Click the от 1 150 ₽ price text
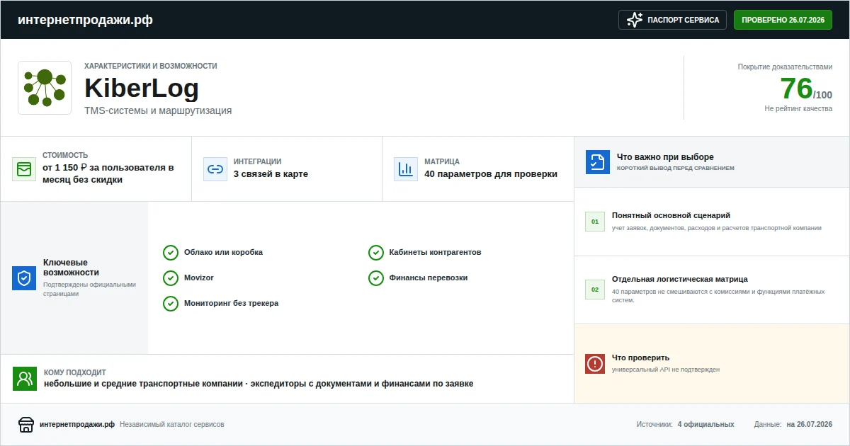 coord(108,174)
